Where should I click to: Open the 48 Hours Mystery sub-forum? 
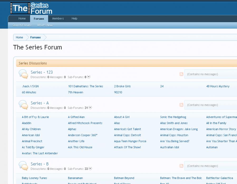[218, 86]
